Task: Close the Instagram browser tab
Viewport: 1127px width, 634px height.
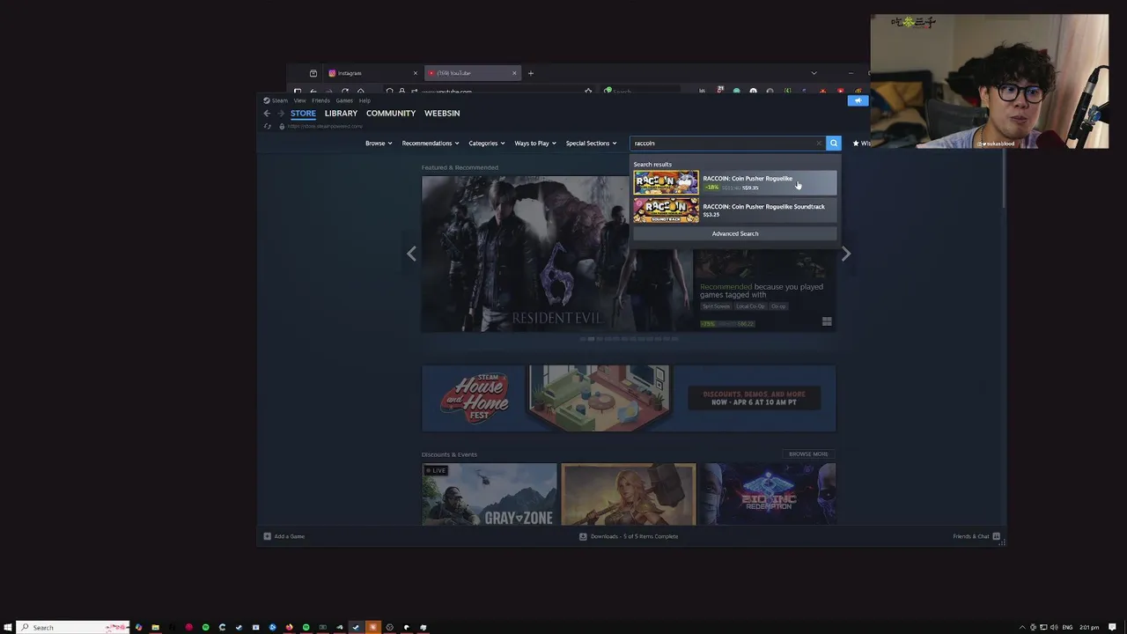Action: [415, 73]
